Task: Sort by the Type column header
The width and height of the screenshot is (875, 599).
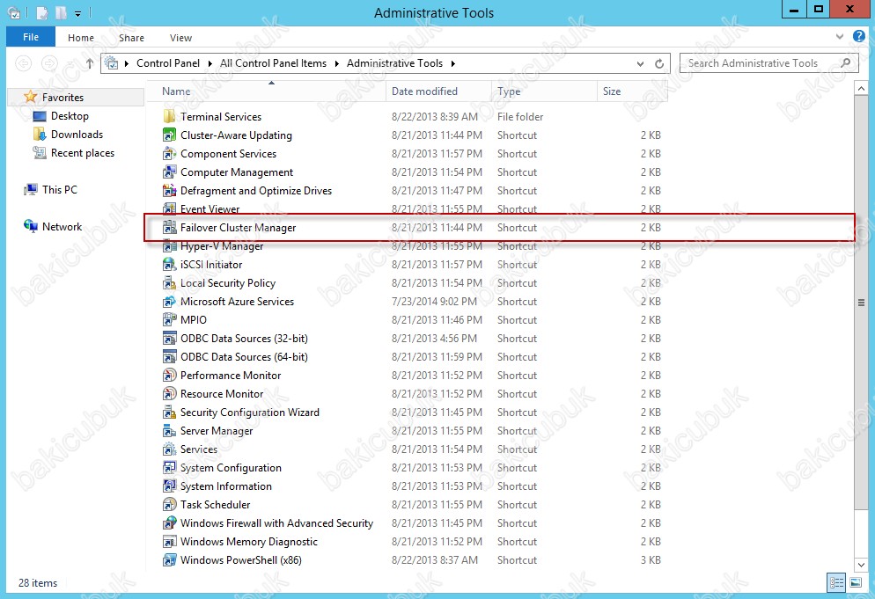Action: [544, 91]
